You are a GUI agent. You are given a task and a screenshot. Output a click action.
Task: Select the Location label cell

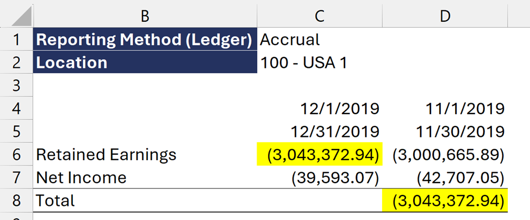pyautogui.click(x=145, y=62)
